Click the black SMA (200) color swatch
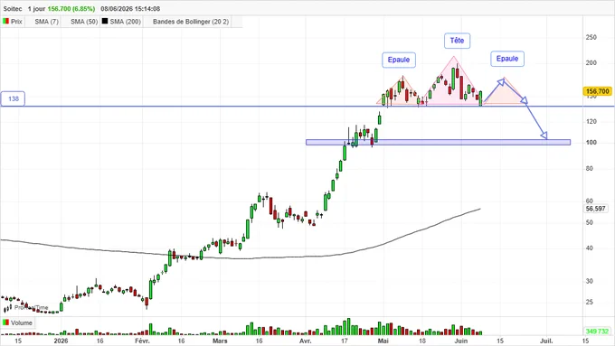Viewport: 615px width, 346px height. [105, 21]
